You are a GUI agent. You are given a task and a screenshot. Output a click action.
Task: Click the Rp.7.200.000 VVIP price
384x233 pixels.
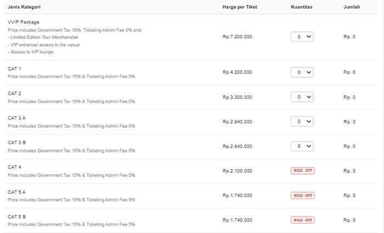coord(238,37)
